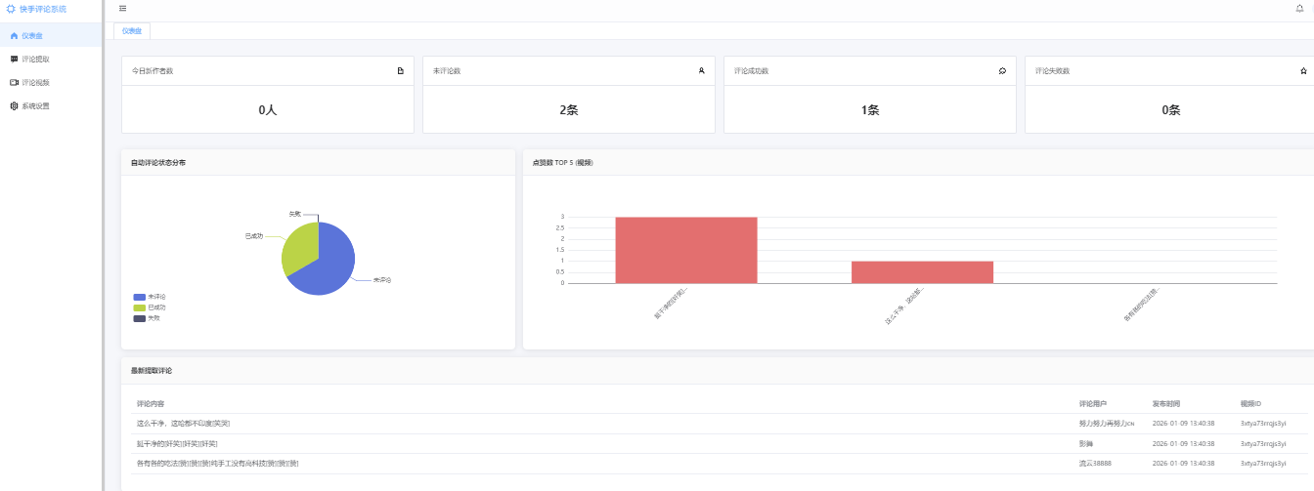The height and width of the screenshot is (491, 1314).
Task: Click the chat icon on 评论成功数 card
Action: 1002,71
